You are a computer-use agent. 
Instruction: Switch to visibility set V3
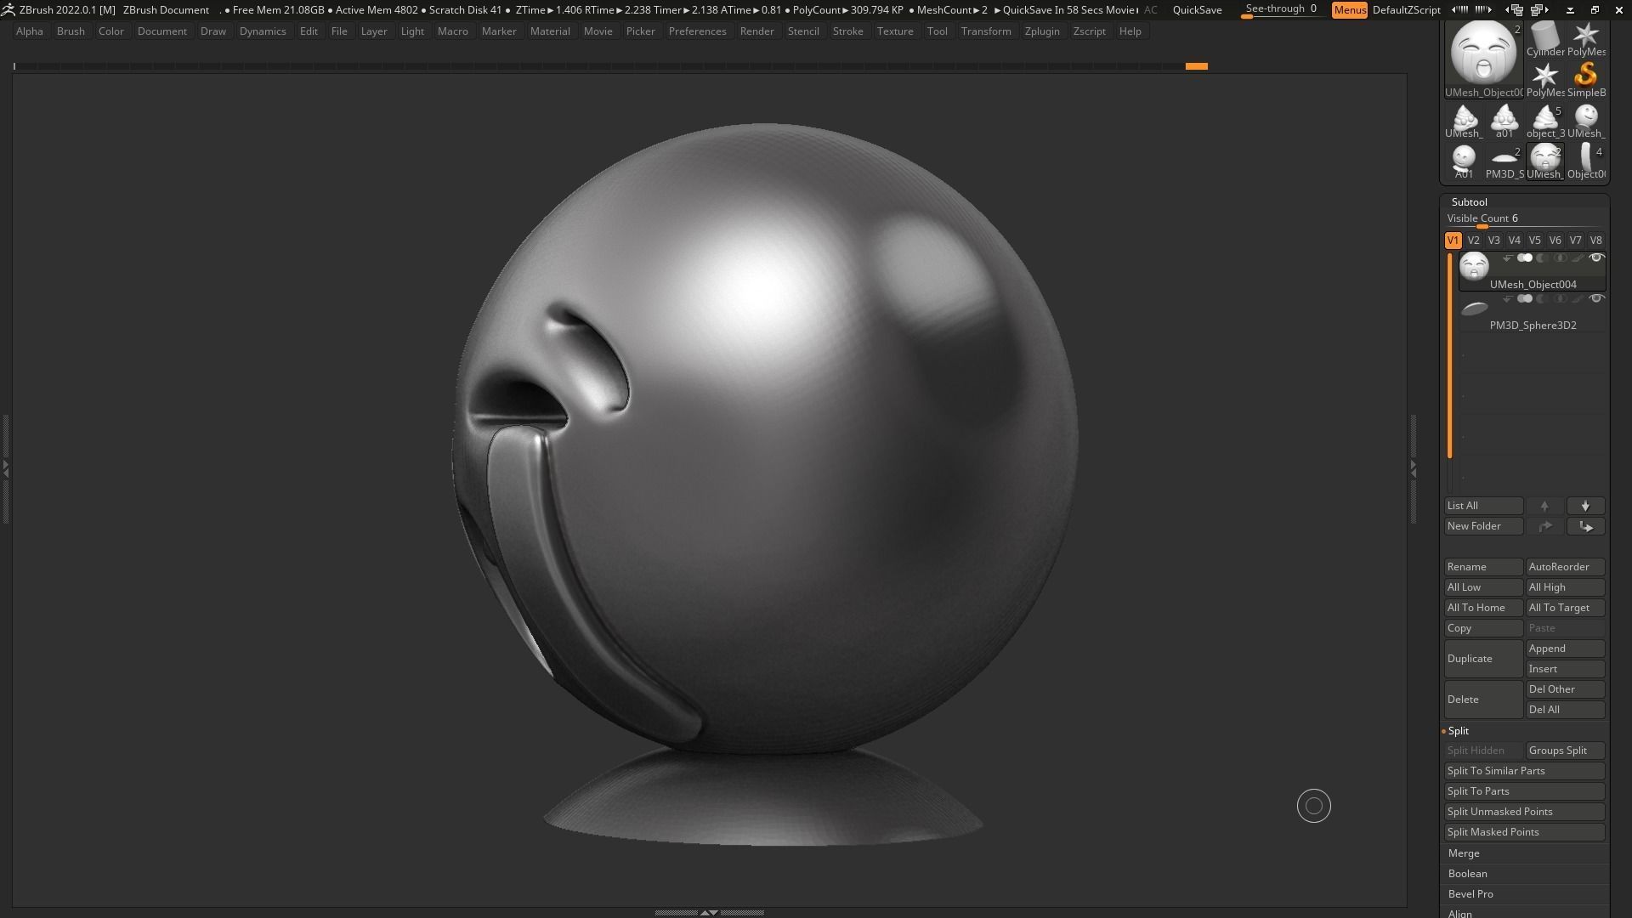1493,241
